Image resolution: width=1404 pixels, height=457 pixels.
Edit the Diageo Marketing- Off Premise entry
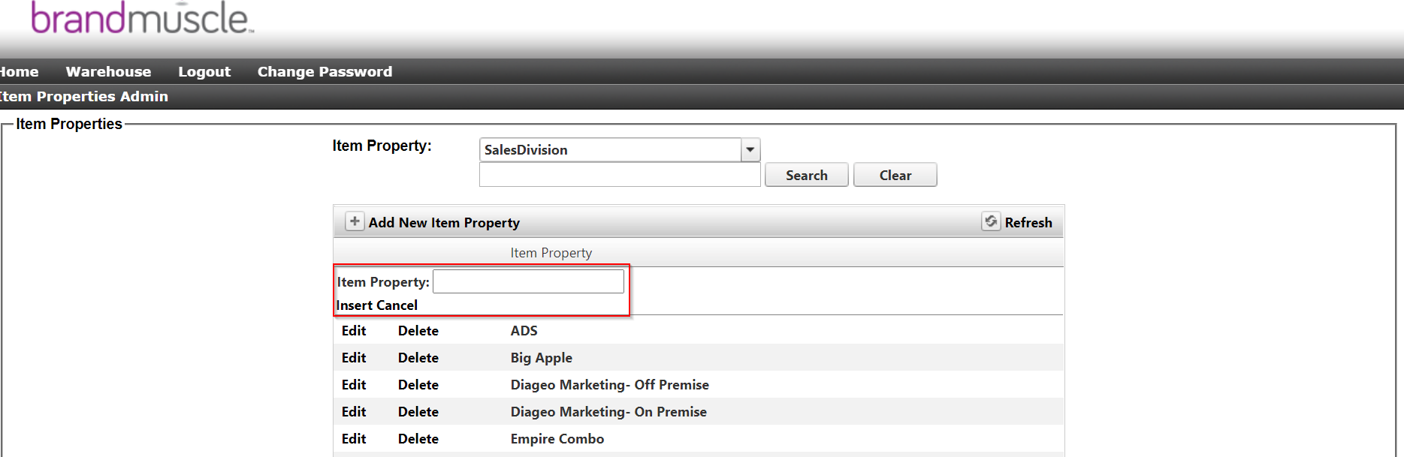pyautogui.click(x=353, y=384)
